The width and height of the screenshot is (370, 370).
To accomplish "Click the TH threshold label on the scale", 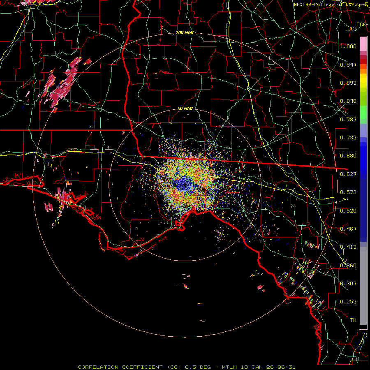I will coord(353,320).
